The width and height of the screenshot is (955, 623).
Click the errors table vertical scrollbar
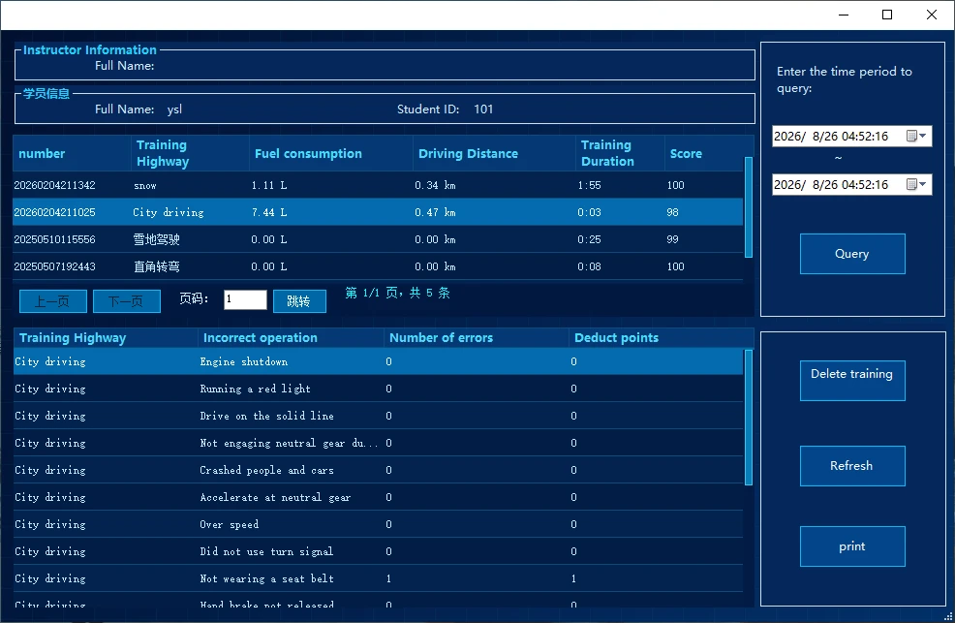[749, 418]
